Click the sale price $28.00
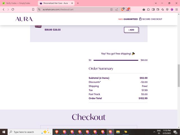 pyautogui.click(x=57, y=30)
